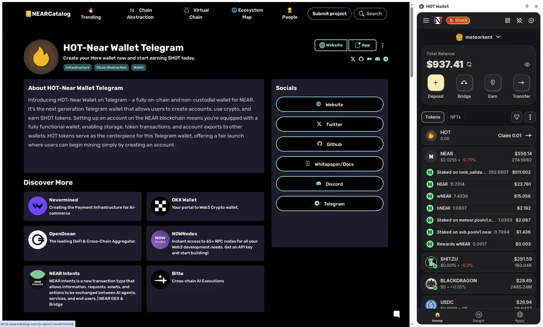
Task: Refresh the total balance
Action: point(469,65)
